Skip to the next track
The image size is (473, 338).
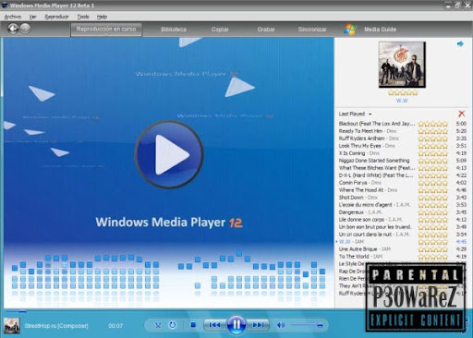258,325
